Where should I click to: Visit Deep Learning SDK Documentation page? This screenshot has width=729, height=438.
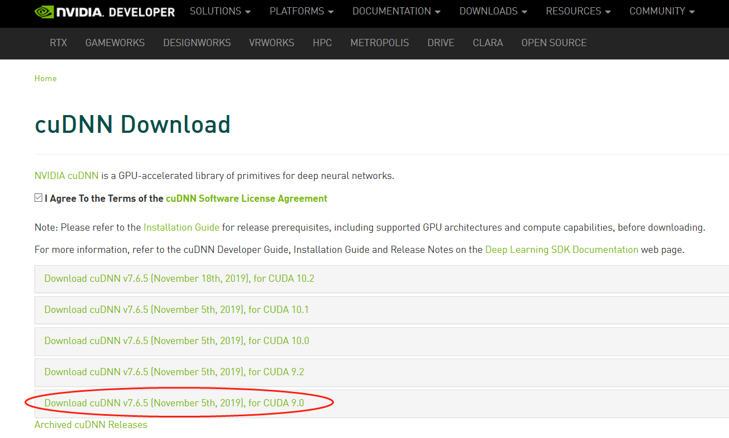[561, 250]
